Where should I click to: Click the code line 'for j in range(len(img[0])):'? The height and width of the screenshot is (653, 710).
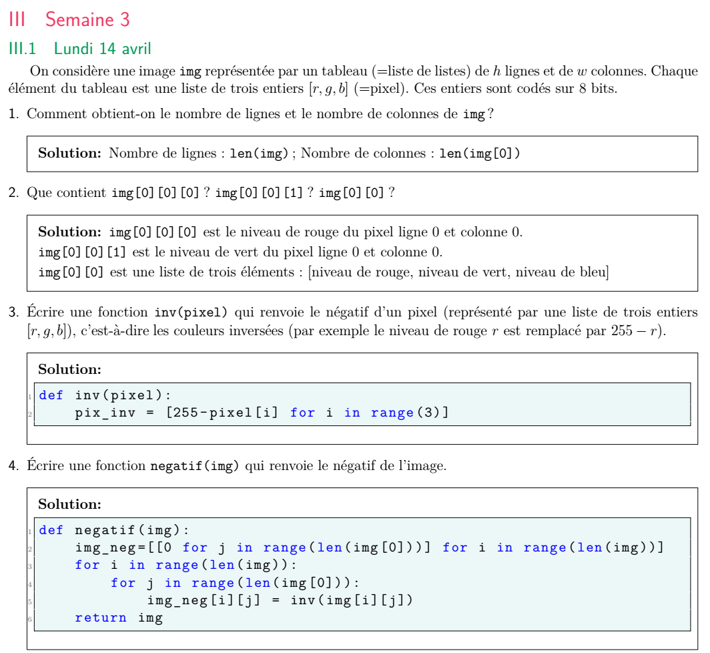(235, 583)
